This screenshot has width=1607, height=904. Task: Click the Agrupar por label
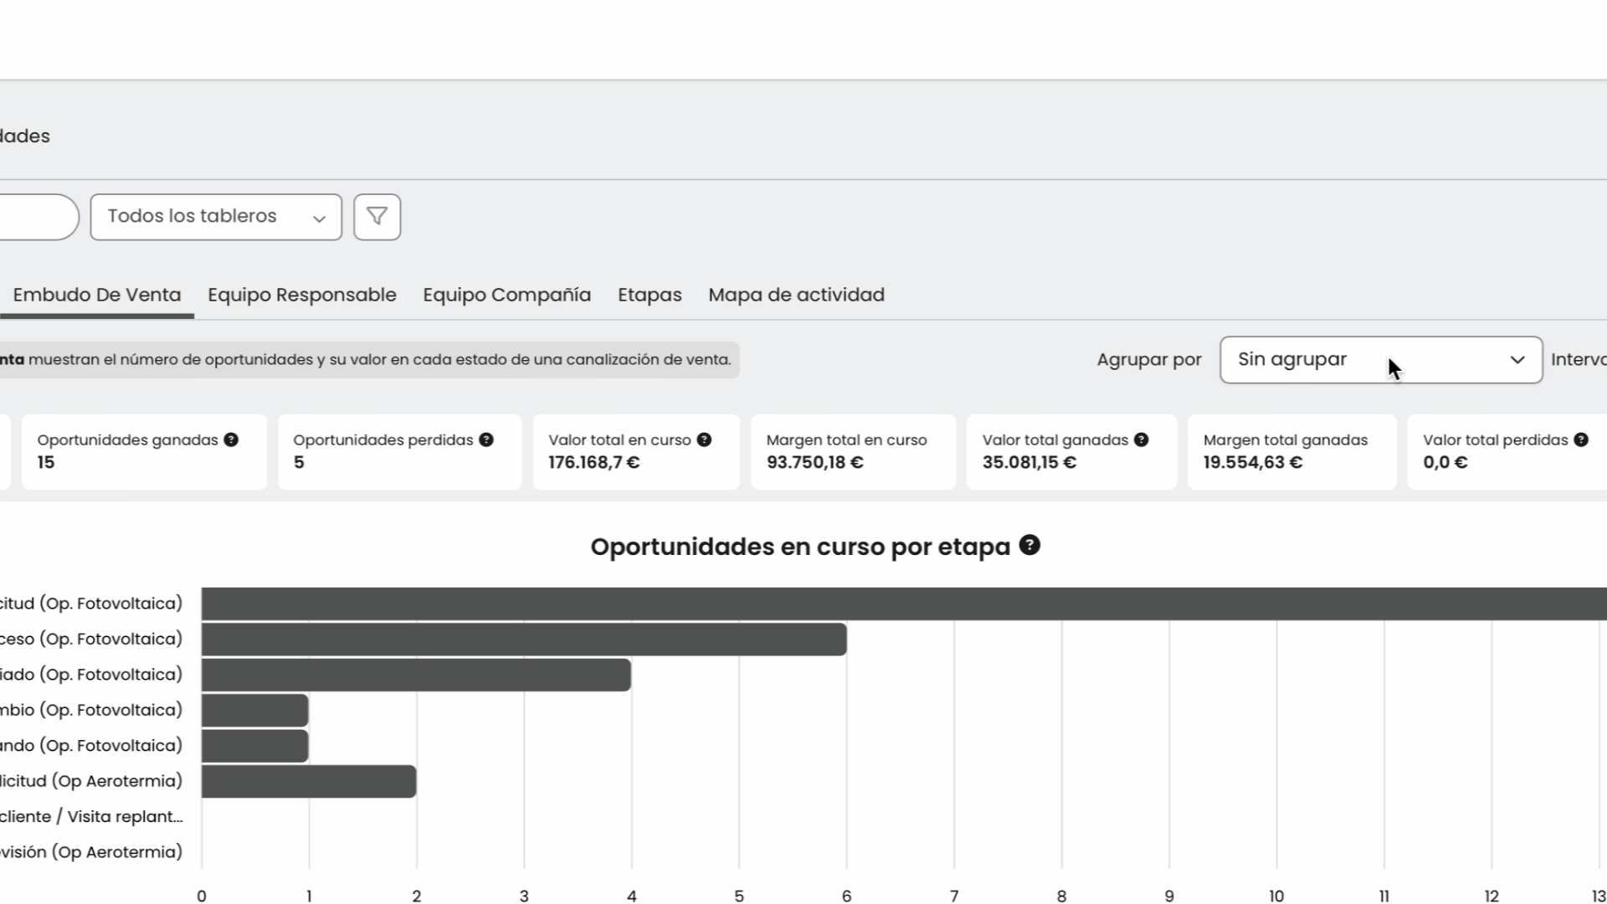pos(1149,360)
